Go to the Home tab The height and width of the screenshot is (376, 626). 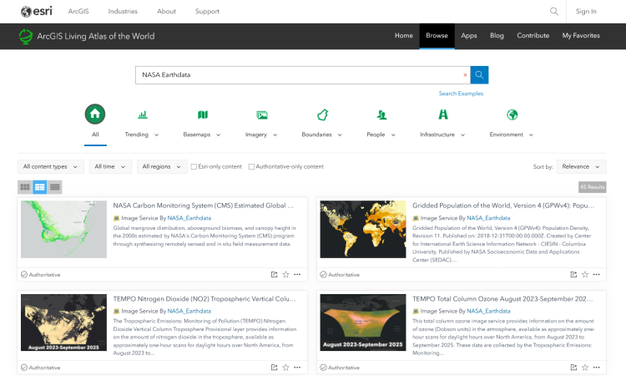pyautogui.click(x=404, y=36)
